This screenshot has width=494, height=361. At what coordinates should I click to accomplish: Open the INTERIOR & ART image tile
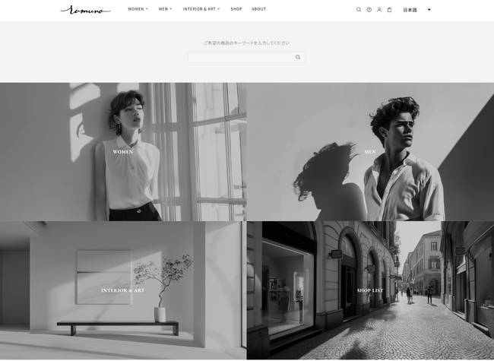(123, 290)
